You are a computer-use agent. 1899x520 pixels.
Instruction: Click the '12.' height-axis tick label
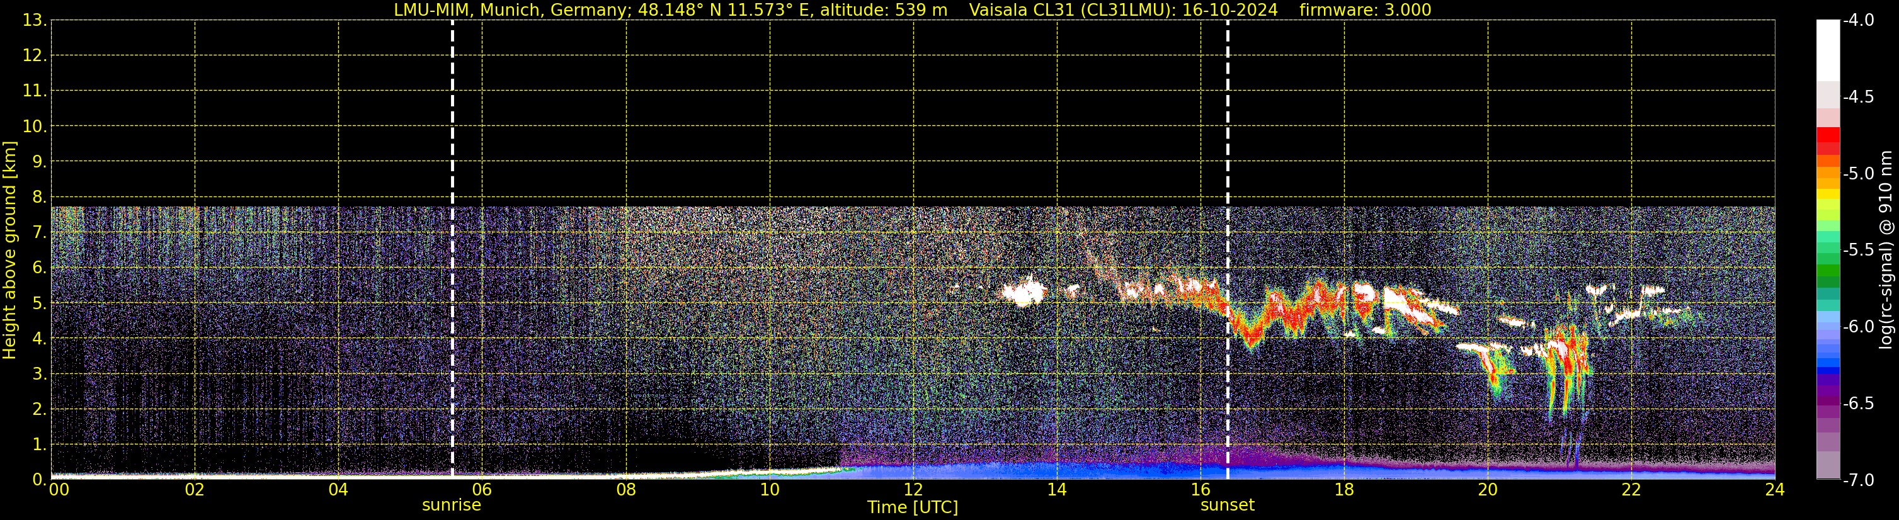35,56
